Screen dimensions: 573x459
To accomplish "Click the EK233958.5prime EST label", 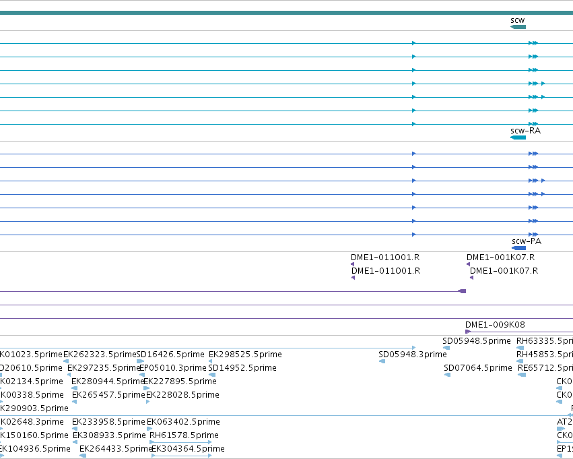I will [108, 422].
